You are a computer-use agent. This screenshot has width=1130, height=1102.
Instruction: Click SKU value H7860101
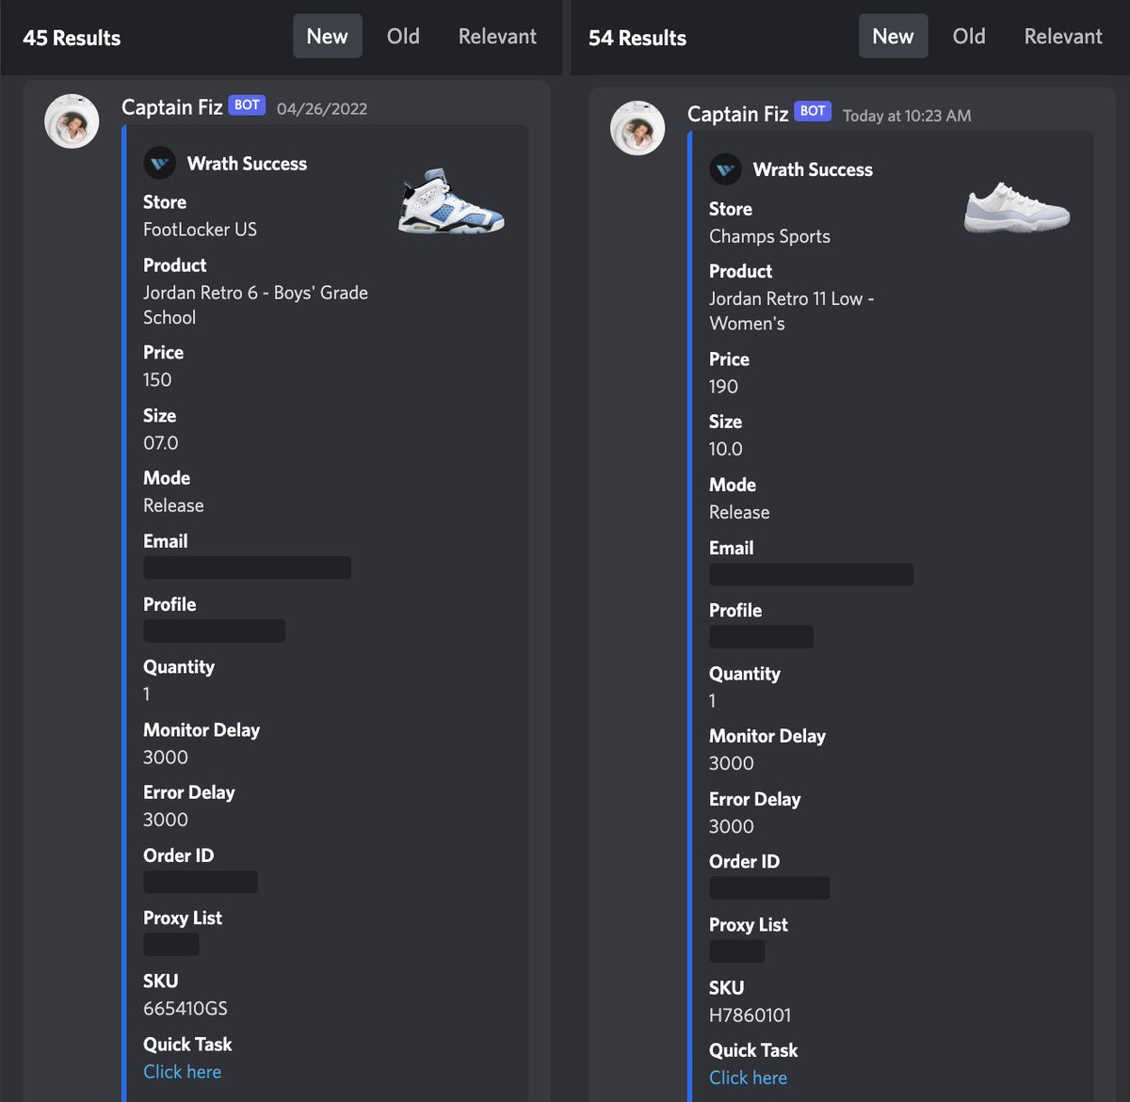click(751, 1015)
